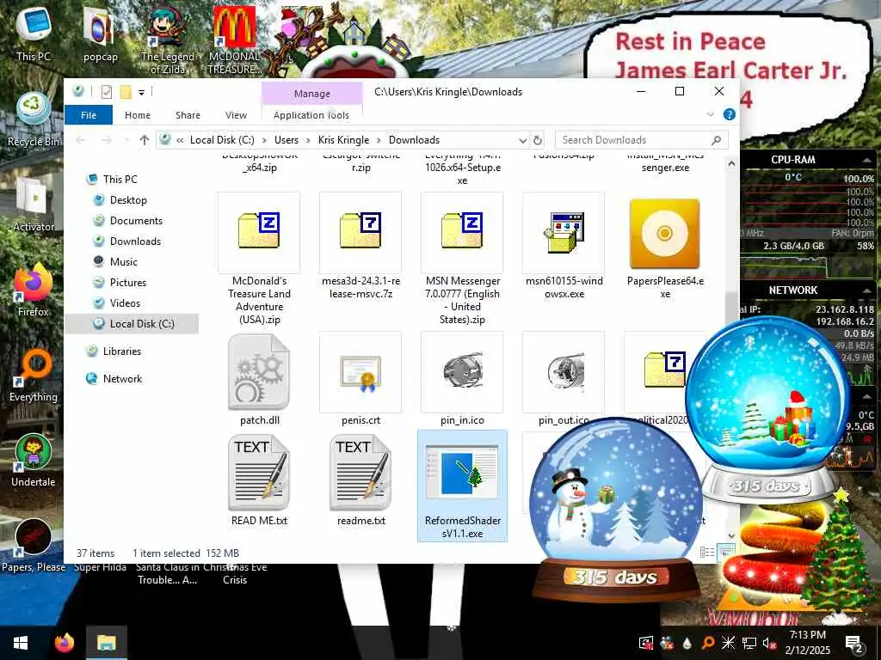
Task: Open Recycle Bin on desktop
Action: (x=34, y=119)
